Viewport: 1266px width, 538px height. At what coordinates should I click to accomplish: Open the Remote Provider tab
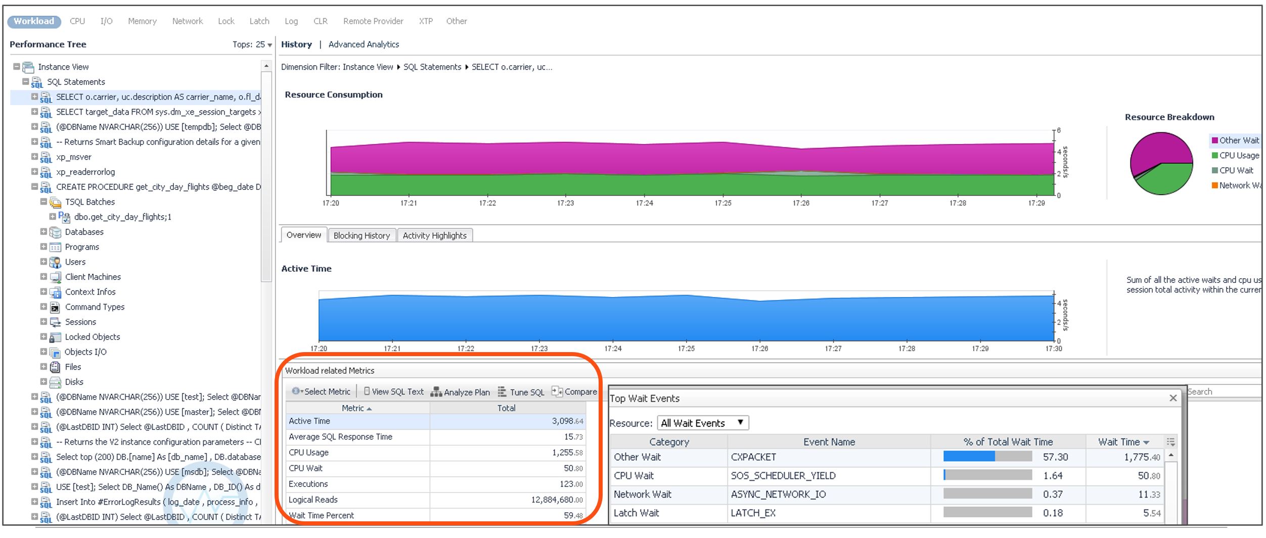tap(373, 21)
